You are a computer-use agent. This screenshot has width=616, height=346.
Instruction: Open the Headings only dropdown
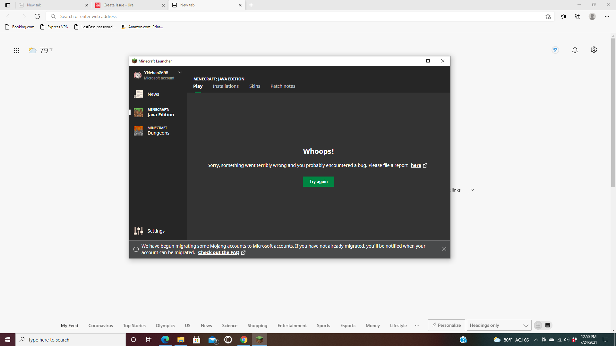499,325
